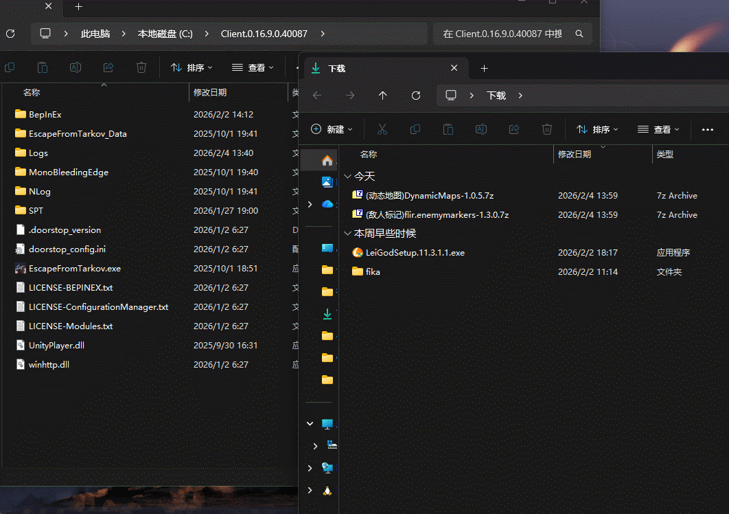729x514 pixels.
Task: Open the 新建 dropdown menu
Action: tap(332, 129)
